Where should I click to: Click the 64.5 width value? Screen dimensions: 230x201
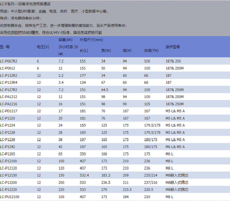pos(105,90)
